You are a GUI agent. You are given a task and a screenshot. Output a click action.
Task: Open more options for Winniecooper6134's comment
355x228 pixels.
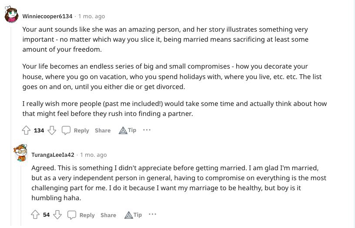(x=147, y=130)
